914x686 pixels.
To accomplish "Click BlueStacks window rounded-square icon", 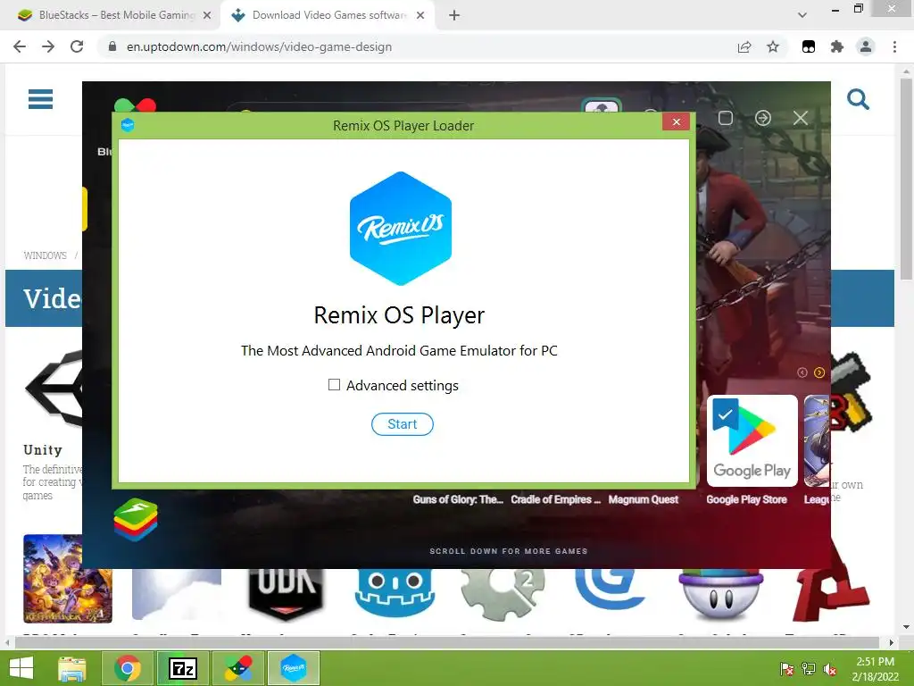I will pos(726,118).
